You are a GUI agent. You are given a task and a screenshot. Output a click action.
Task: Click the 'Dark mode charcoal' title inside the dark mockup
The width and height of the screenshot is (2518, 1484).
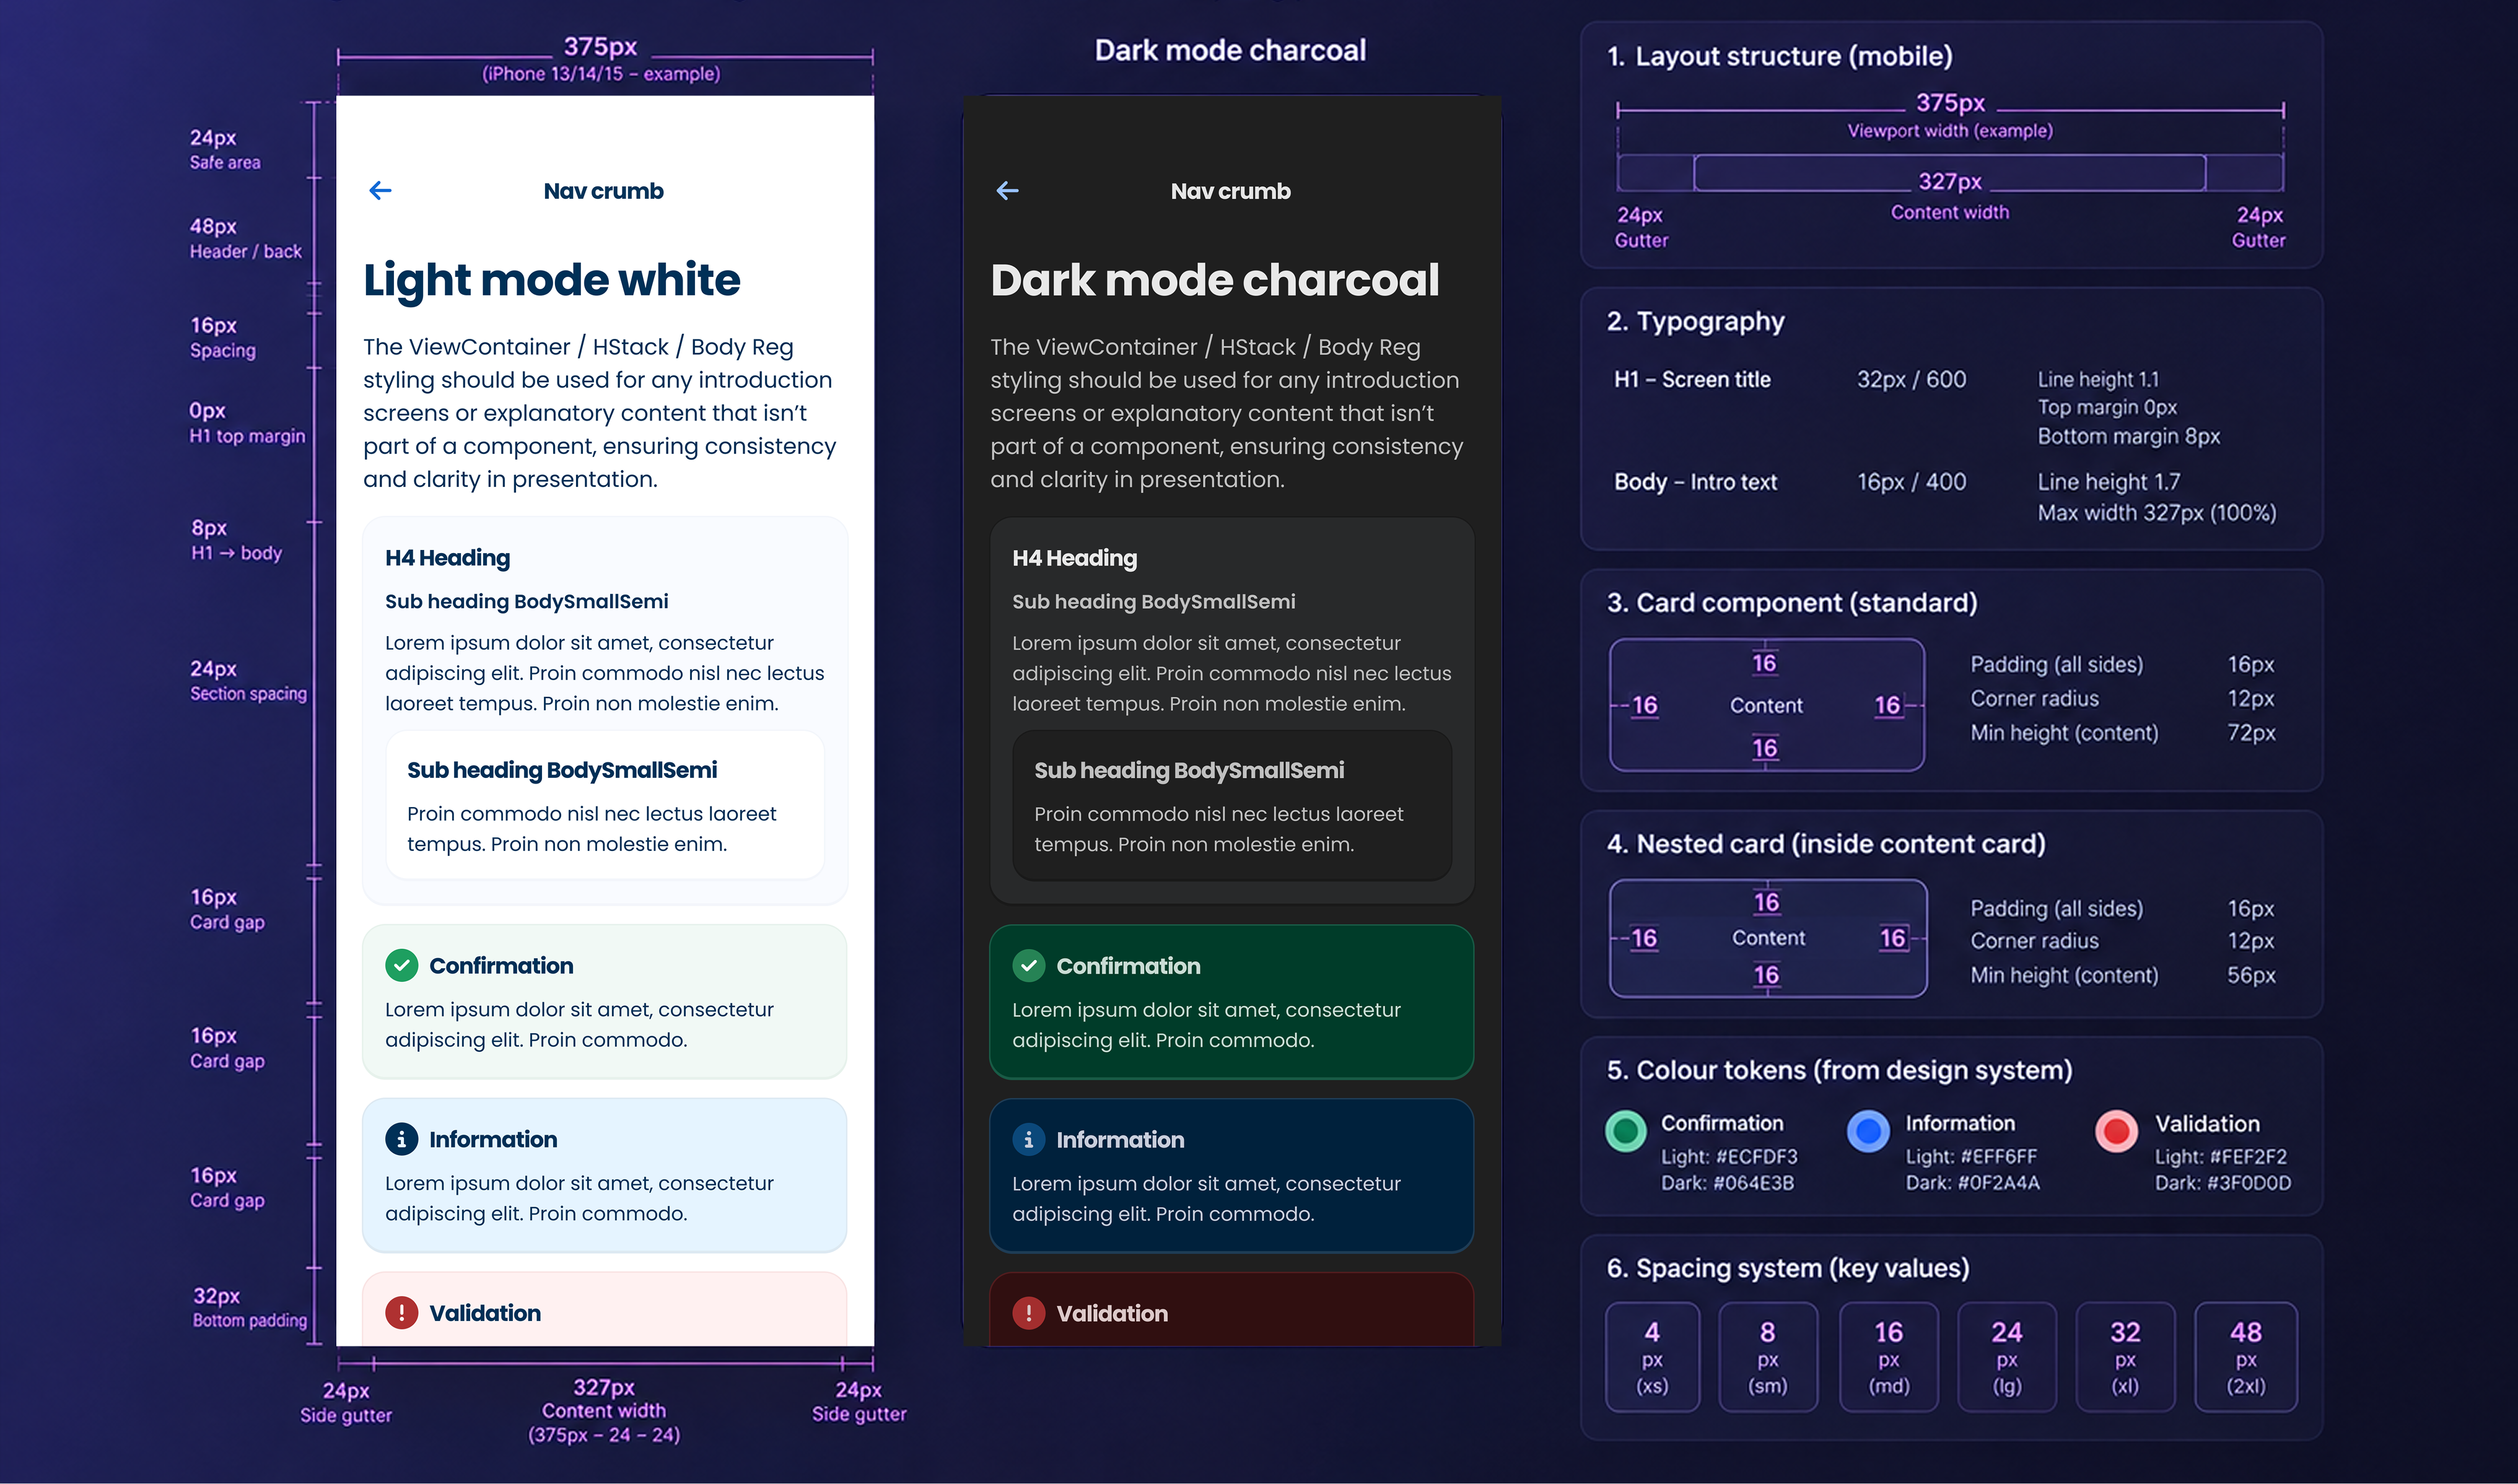[1215, 280]
